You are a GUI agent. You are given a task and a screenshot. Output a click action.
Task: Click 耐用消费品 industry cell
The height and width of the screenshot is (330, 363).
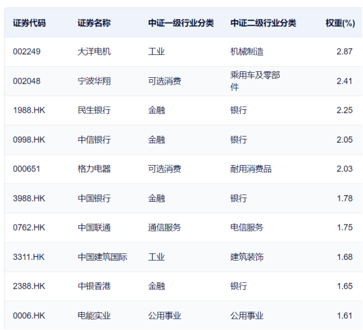tap(251, 169)
